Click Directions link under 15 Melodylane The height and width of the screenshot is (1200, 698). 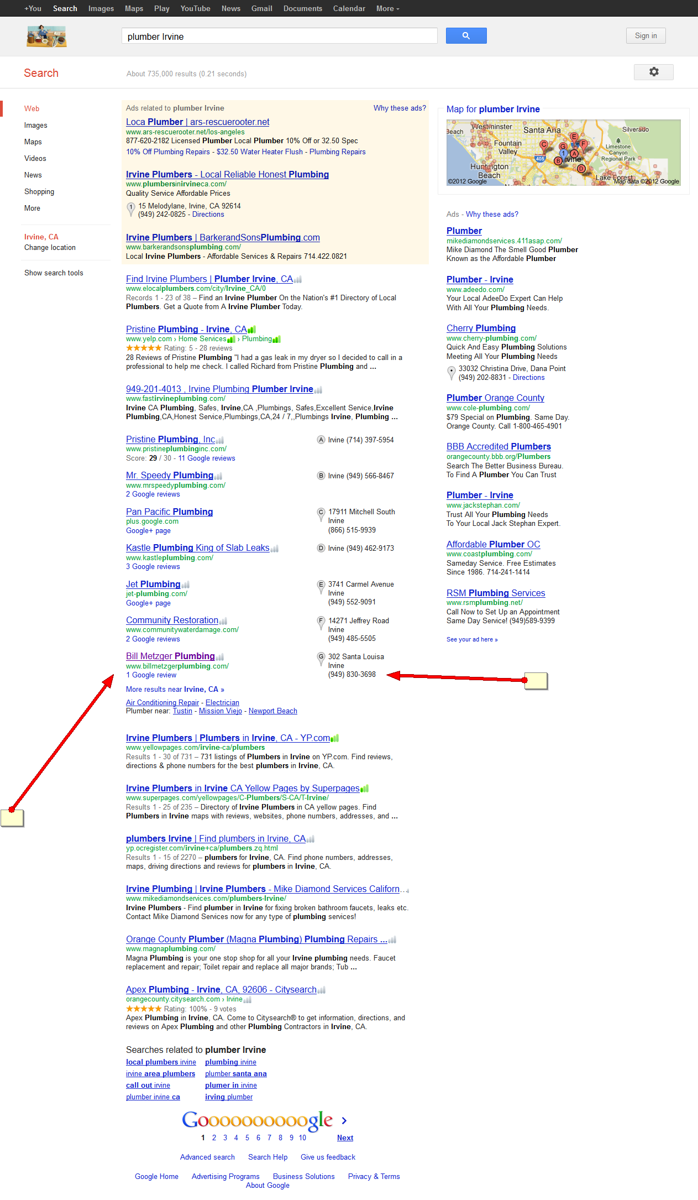coord(208,215)
